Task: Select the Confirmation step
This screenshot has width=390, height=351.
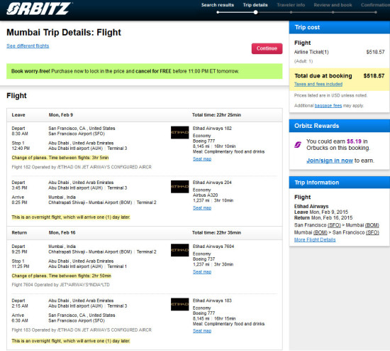Action: pyautogui.click(x=375, y=5)
